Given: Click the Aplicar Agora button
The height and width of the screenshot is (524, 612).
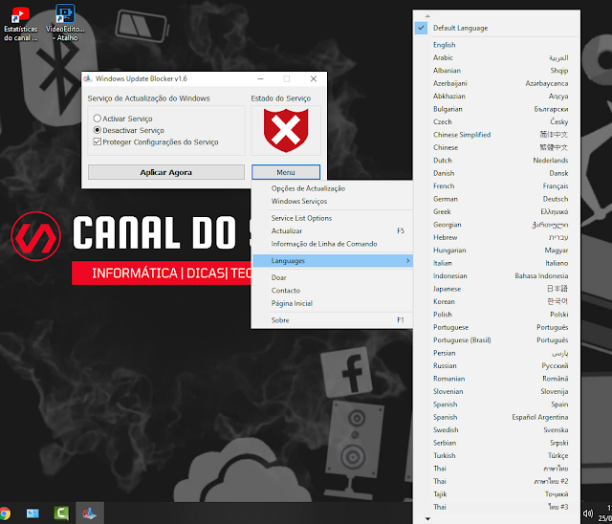Looking at the screenshot, I should click(x=166, y=172).
